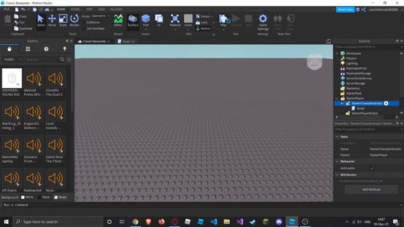Open the FILE menu
This screenshot has width=404, height=227.
[6, 9]
